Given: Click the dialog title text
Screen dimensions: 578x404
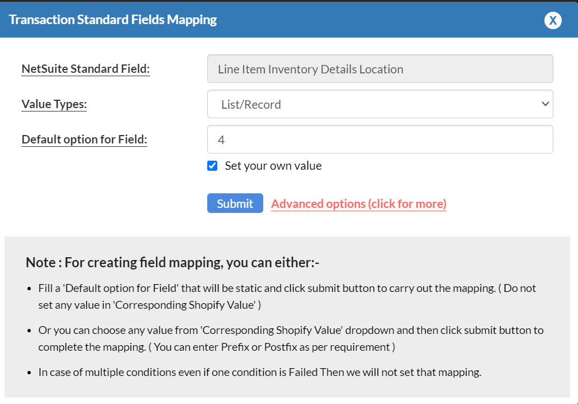Looking at the screenshot, I should pyautogui.click(x=113, y=19).
